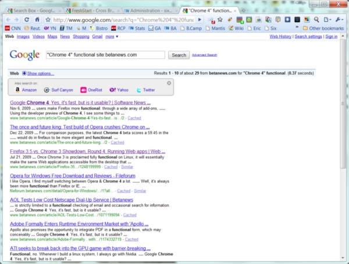Screen dimensions: 349x264
Task: Open the Maps link in Google bar
Action: (x=52, y=37)
